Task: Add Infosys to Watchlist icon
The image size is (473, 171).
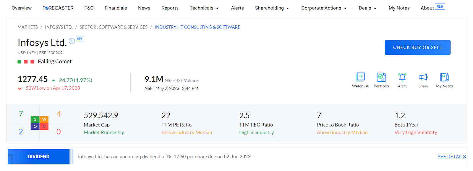Action: (x=360, y=77)
